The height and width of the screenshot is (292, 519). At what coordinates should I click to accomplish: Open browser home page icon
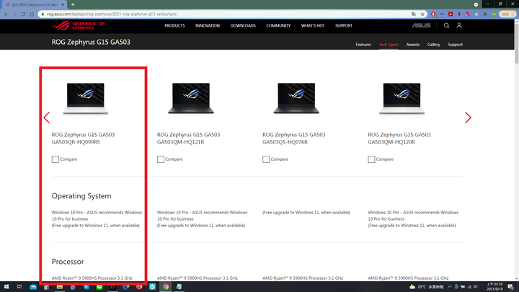(32, 14)
